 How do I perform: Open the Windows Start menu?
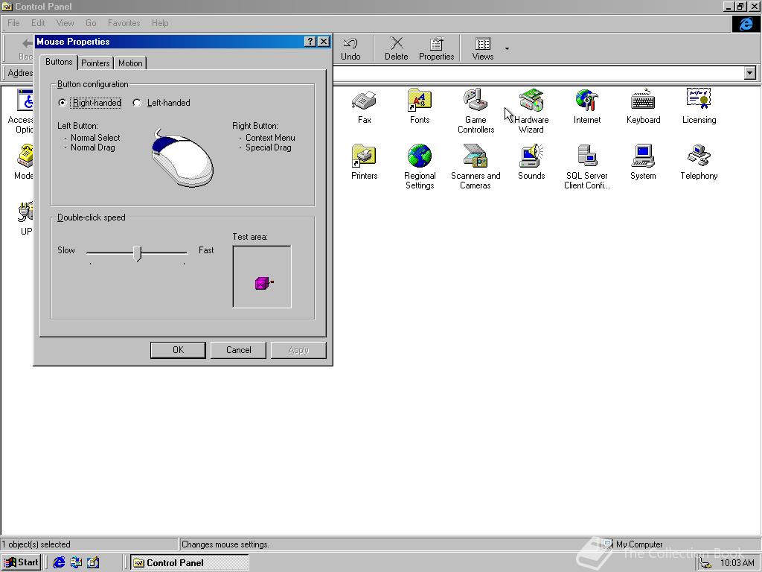(22, 562)
